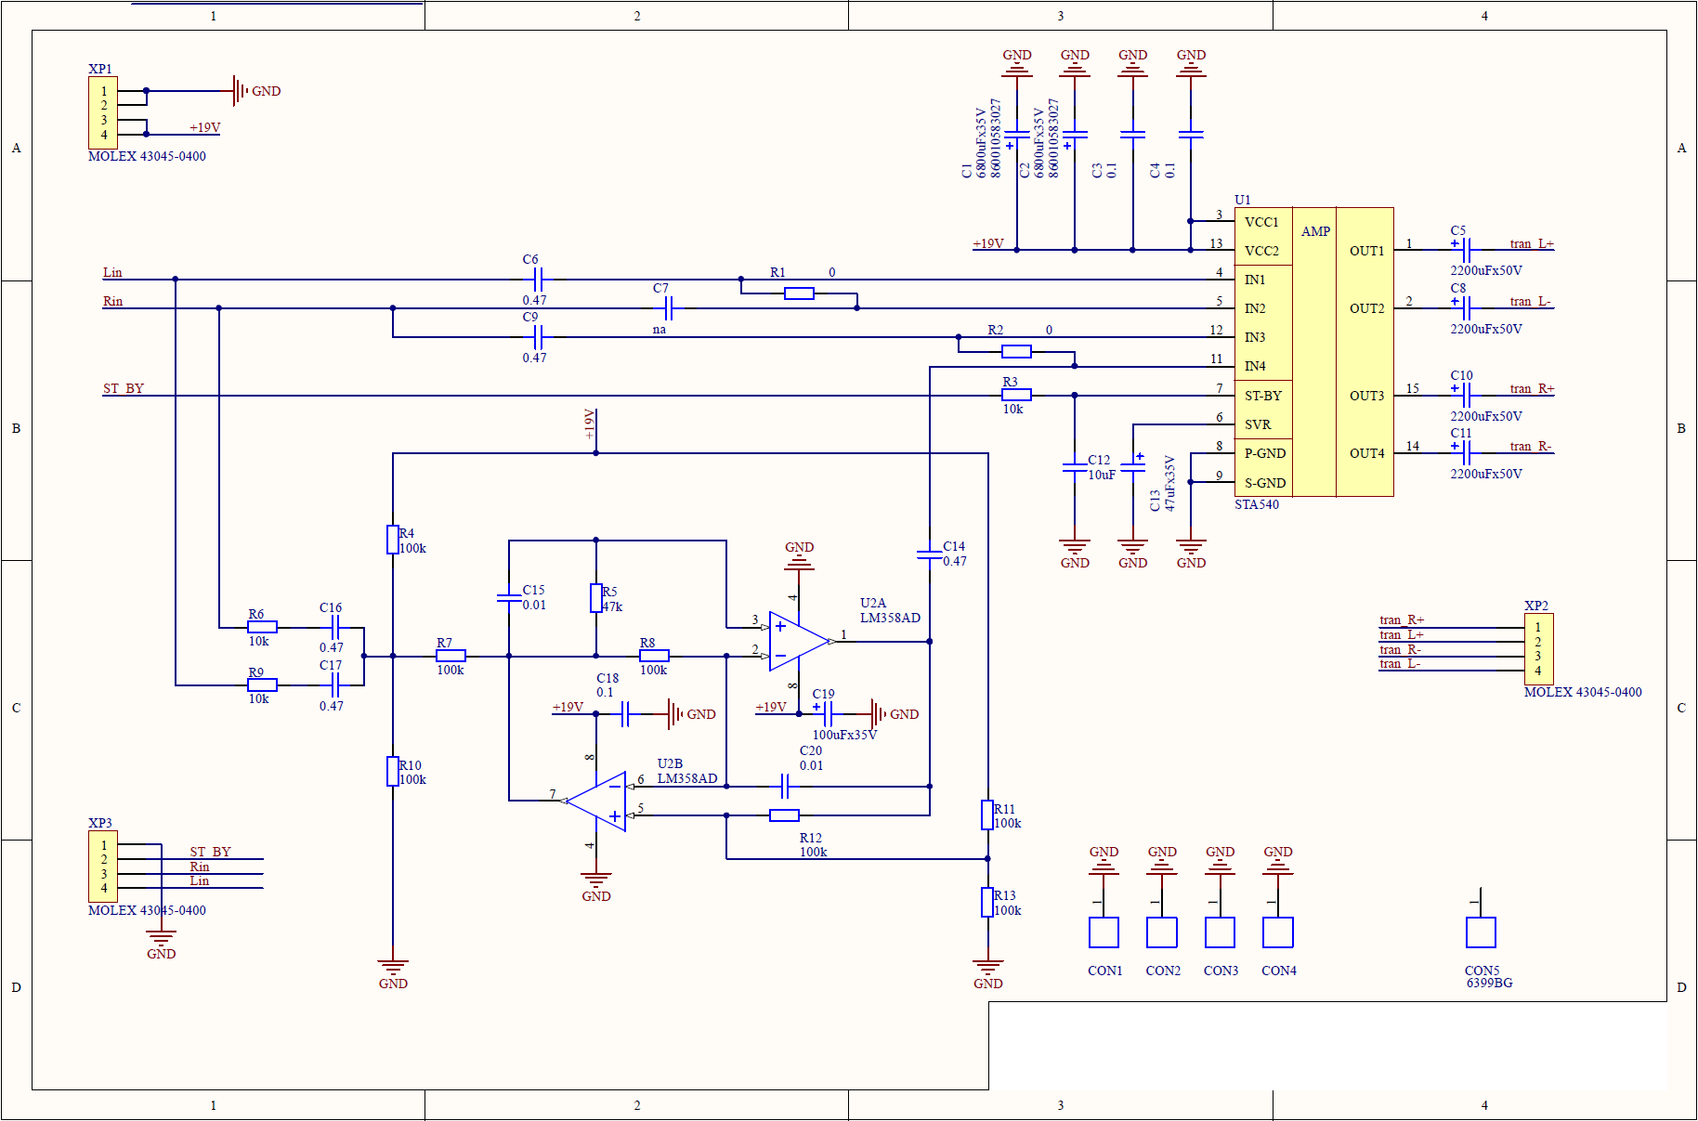This screenshot has width=1698, height=1121.
Task: Select resistor R4 100k symbol
Action: coord(393,540)
